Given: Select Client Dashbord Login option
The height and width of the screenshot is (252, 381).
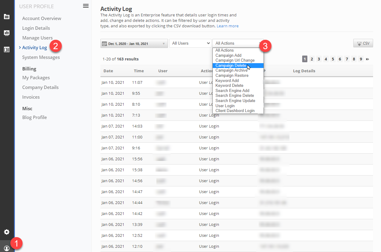Looking at the screenshot, I should pyautogui.click(x=235, y=111).
